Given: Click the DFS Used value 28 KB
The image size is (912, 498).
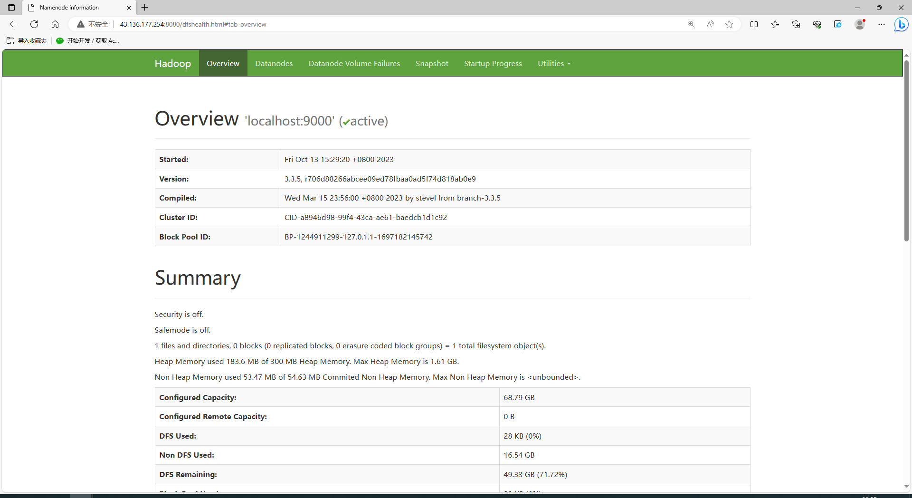Looking at the screenshot, I should 522,436.
